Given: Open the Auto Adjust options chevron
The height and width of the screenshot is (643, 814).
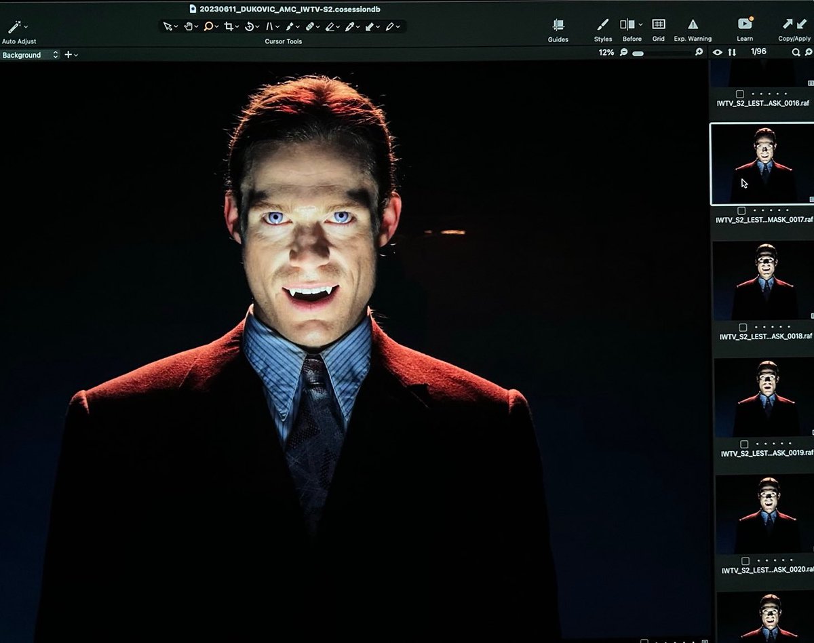Looking at the screenshot, I should pos(26,27).
